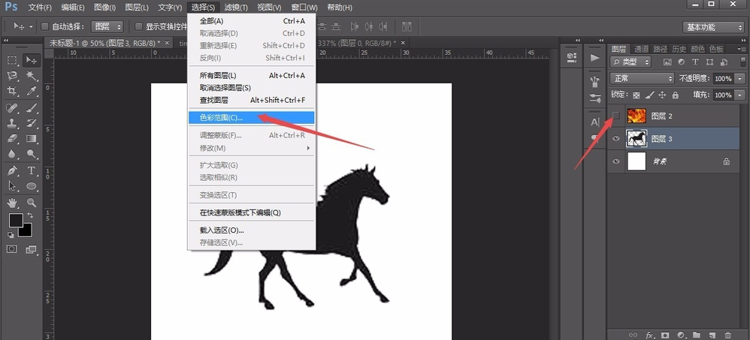The width and height of the screenshot is (750, 340).
Task: Choose 全部(A) select all
Action: coord(252,21)
